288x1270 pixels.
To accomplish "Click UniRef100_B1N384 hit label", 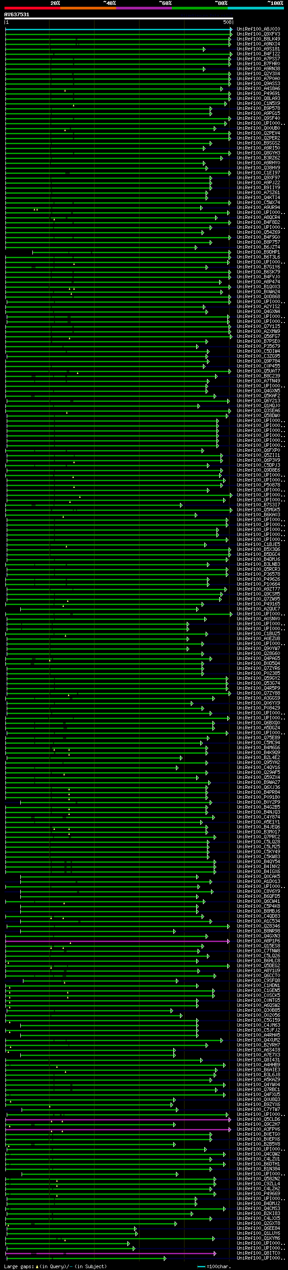I will (258, 1169).
